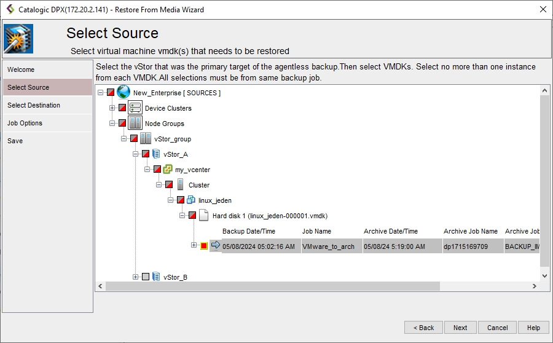Screen dimensions: 553x343
Task: Click the Node Groups icon
Action: 135,124
